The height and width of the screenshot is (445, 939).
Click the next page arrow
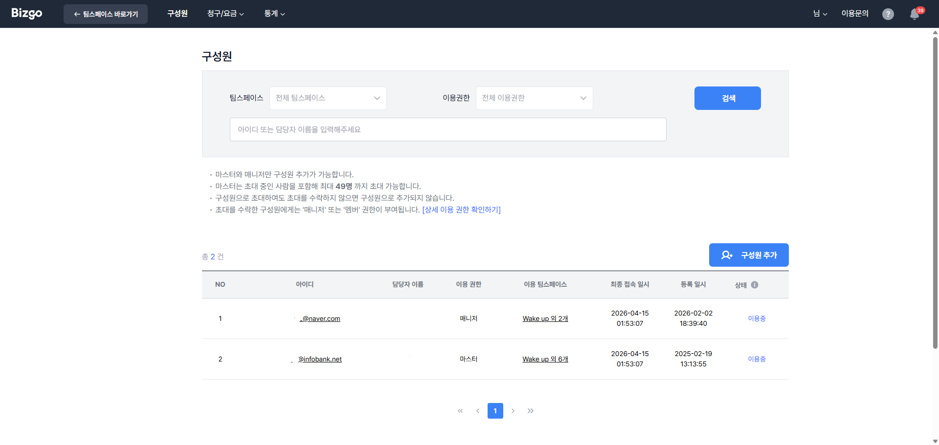coord(513,411)
